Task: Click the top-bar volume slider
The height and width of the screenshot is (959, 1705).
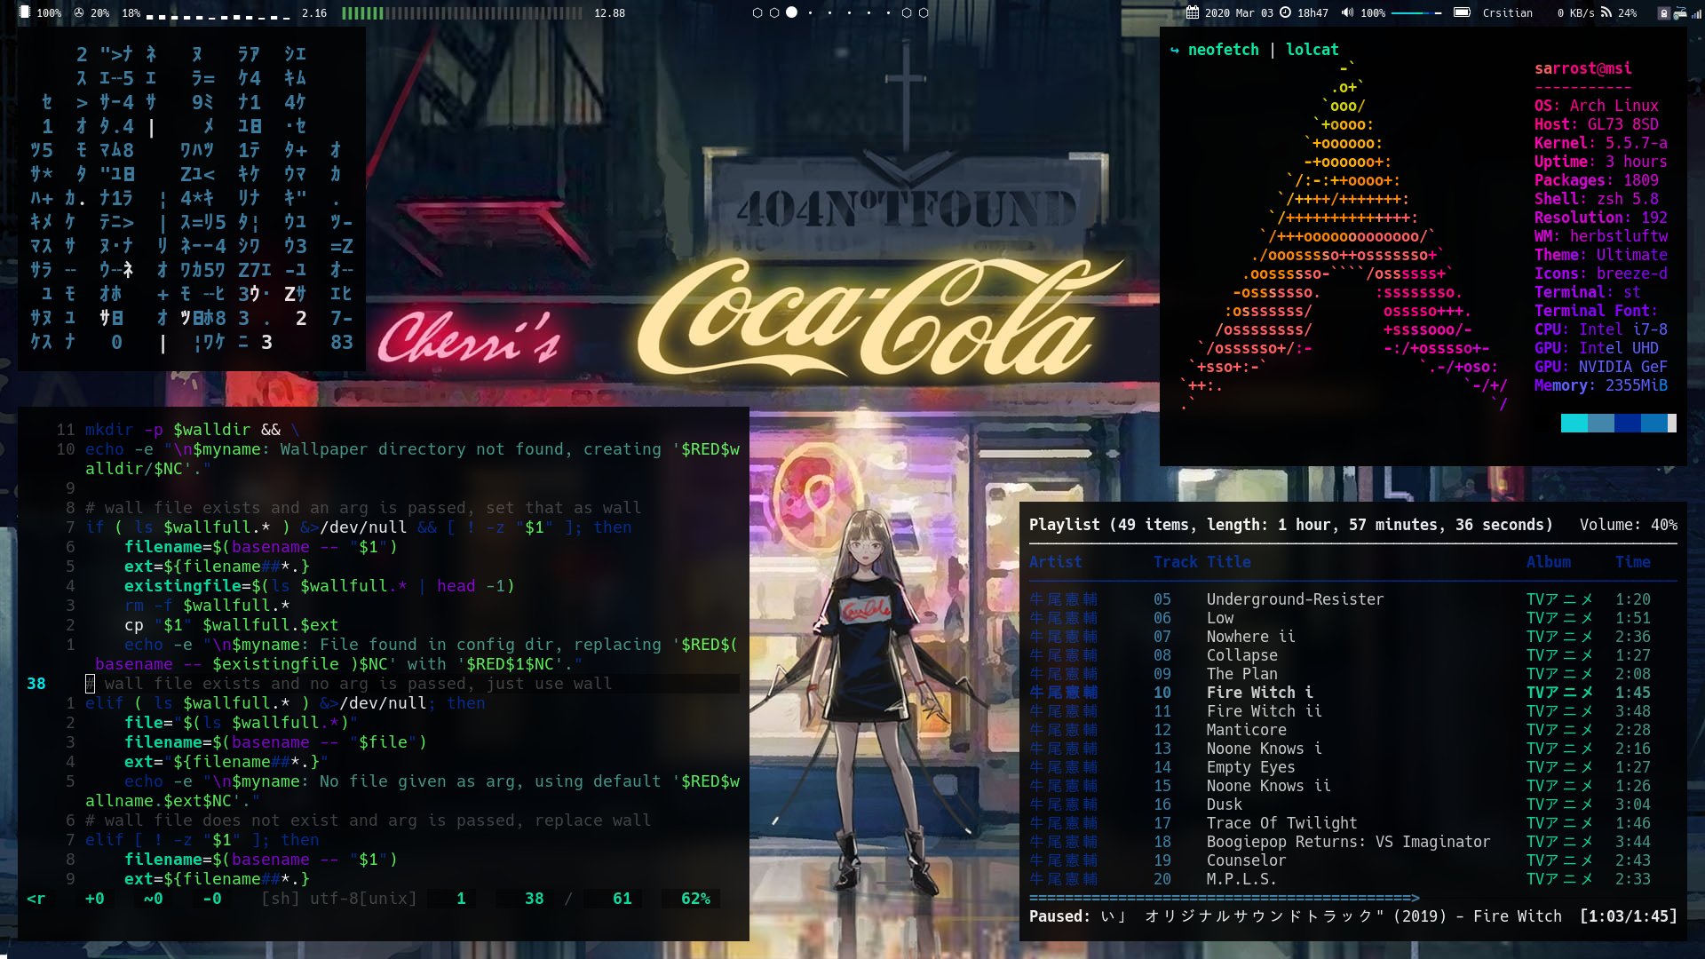Action: click(1416, 12)
